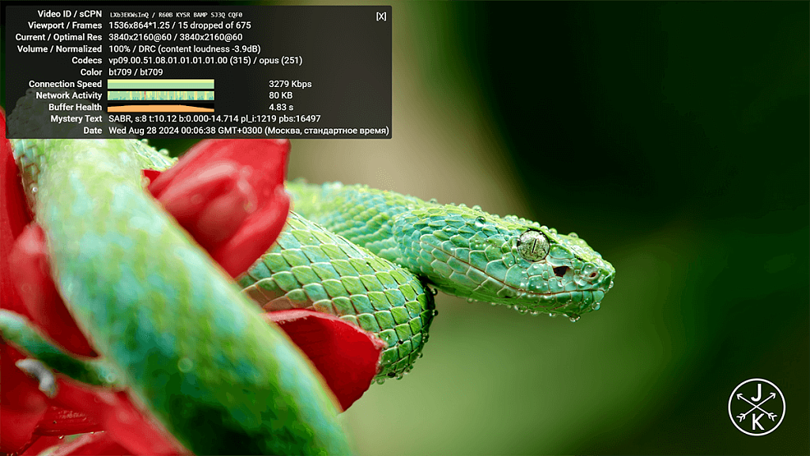Click the Buffer Health label
Screen dimensions: 810x456
75,107
